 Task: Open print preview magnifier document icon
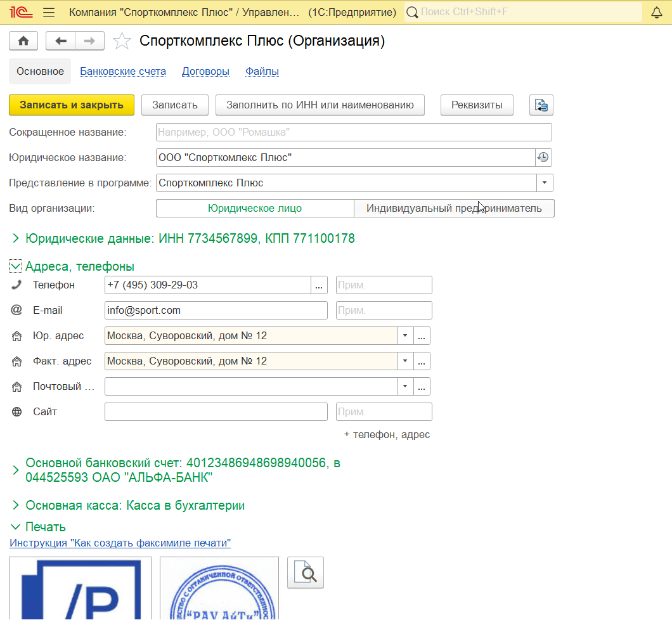point(306,572)
